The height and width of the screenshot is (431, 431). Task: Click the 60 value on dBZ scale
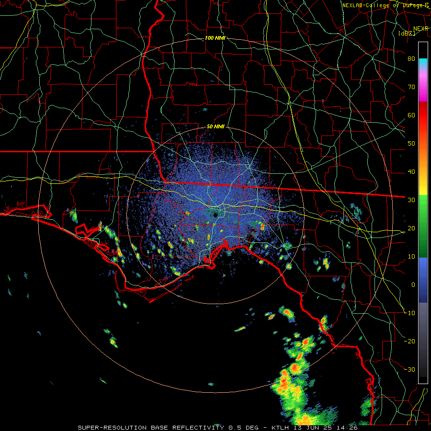pyautogui.click(x=411, y=115)
